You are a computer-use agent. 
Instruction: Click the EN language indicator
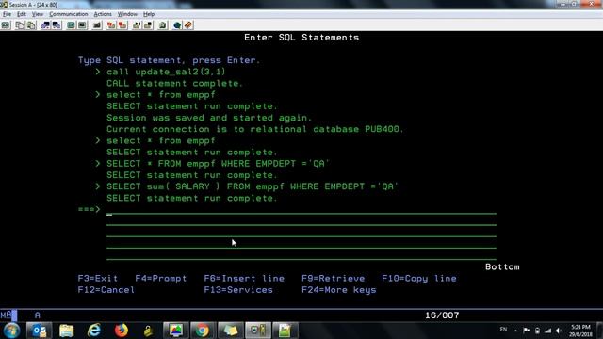(x=503, y=330)
